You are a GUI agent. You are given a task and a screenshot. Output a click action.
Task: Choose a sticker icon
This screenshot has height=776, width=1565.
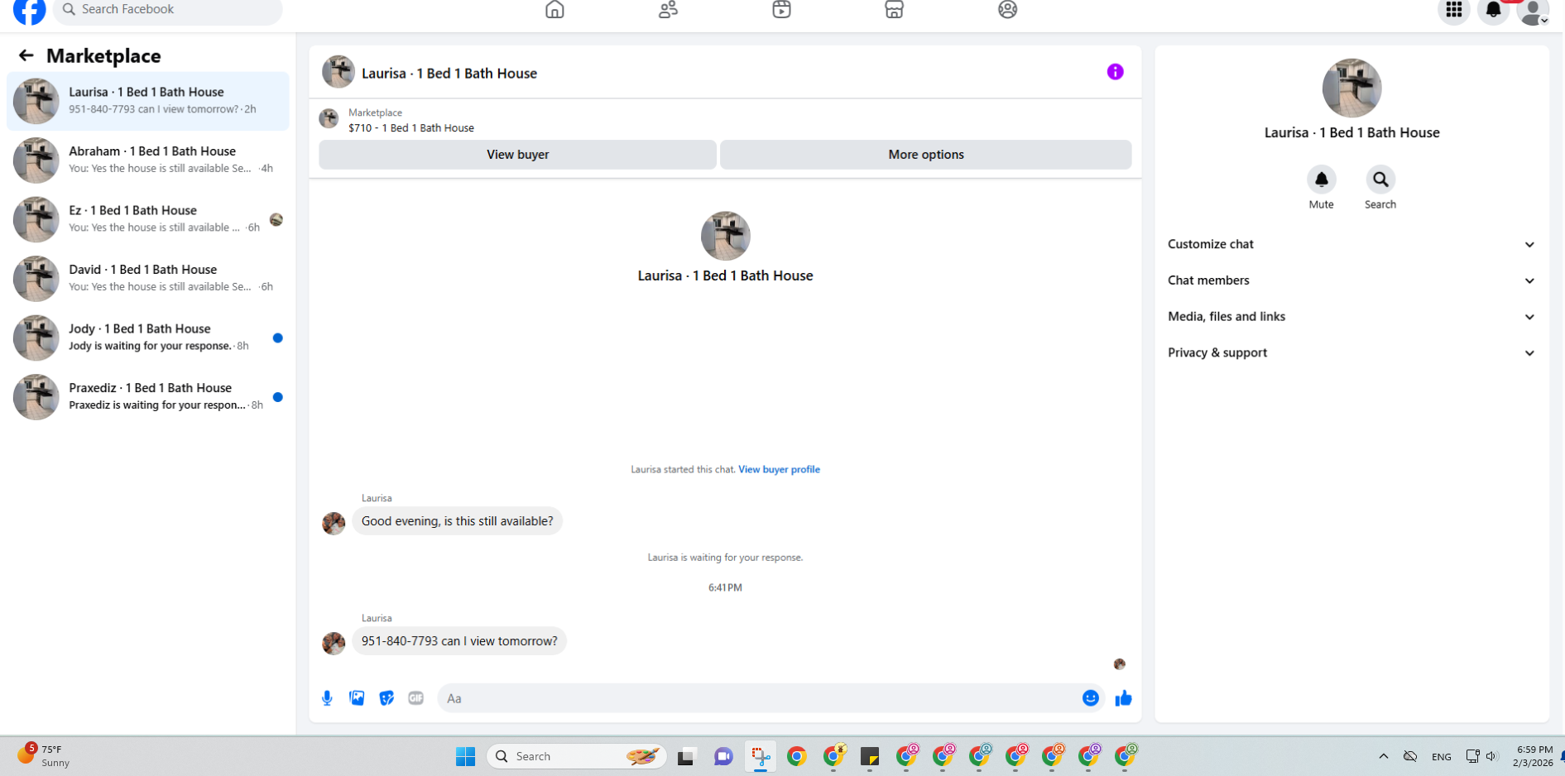tap(386, 698)
